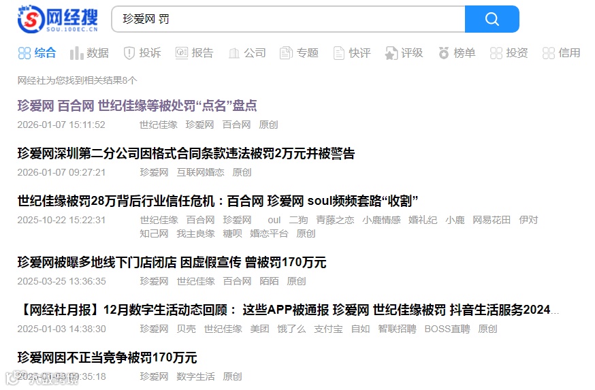Open the 报告 document icon

(182, 52)
